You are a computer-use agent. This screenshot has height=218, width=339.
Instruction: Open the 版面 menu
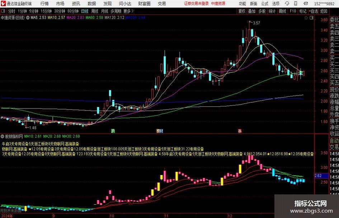pyautogui.click(x=254, y=4)
